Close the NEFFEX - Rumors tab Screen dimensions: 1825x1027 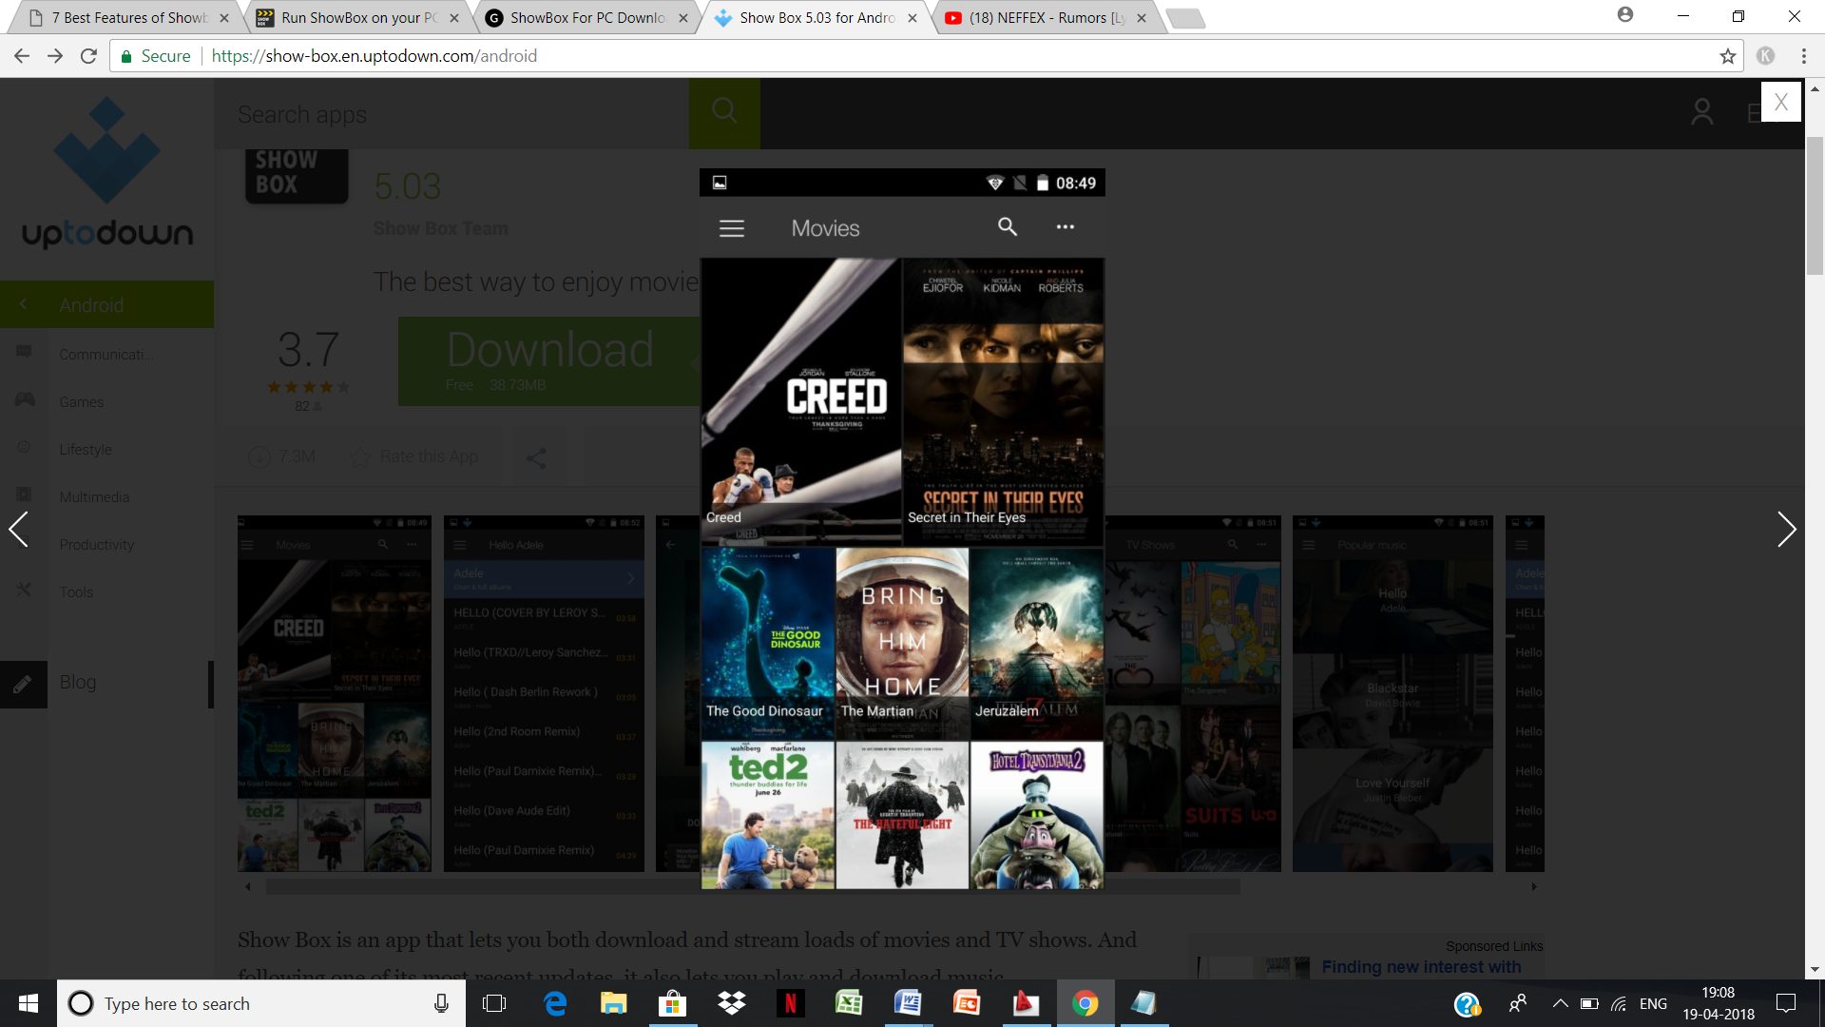point(1142,17)
